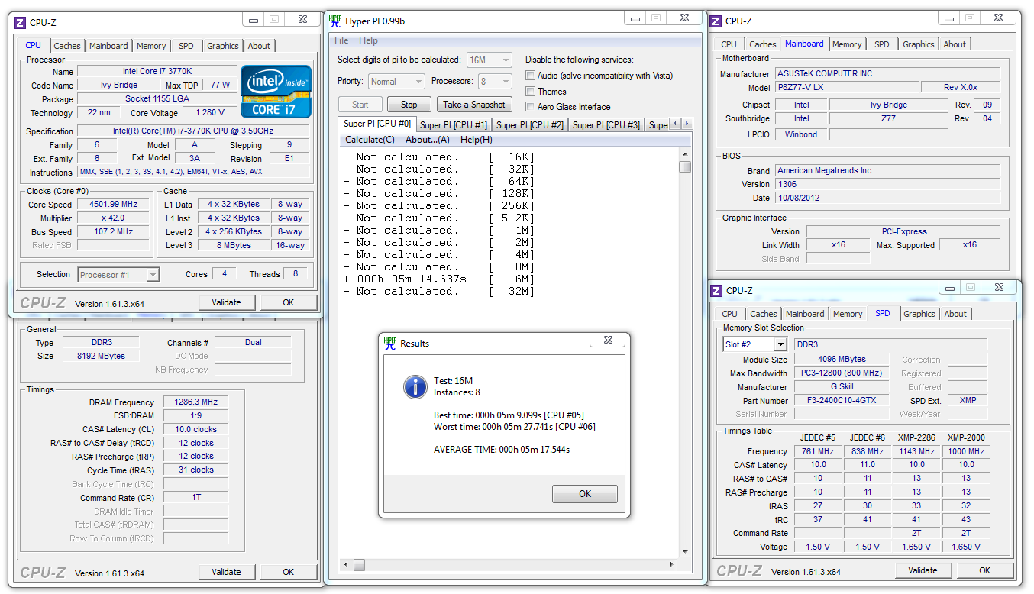
Task: Enable the Audio service disable checkbox
Action: (x=530, y=75)
